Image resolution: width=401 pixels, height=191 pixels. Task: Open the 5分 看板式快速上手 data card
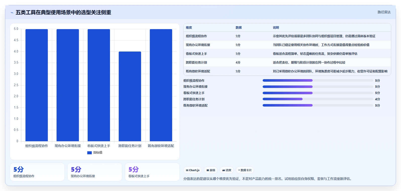(x=152, y=172)
